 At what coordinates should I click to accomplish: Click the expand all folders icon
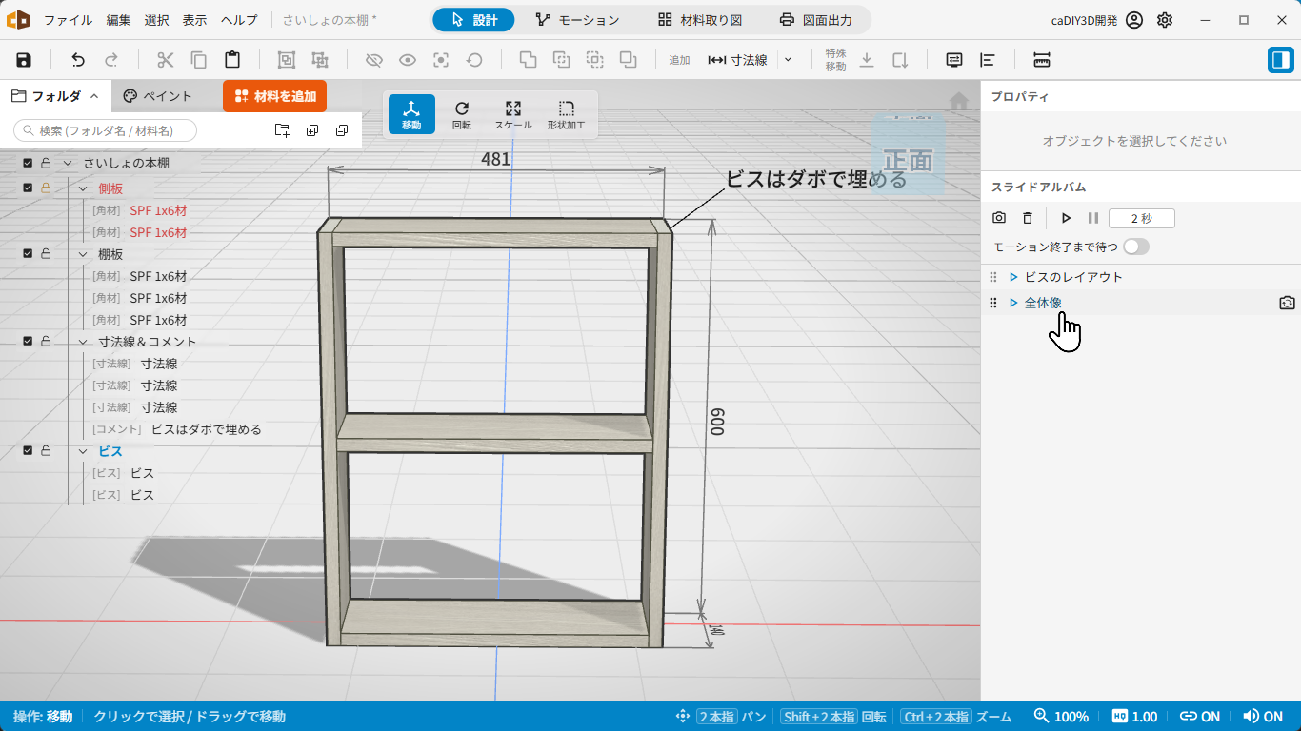(x=312, y=130)
